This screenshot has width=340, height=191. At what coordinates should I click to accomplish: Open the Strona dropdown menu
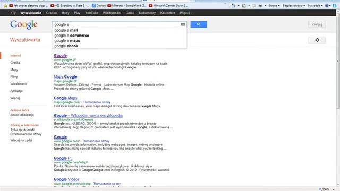tap(274, 6)
